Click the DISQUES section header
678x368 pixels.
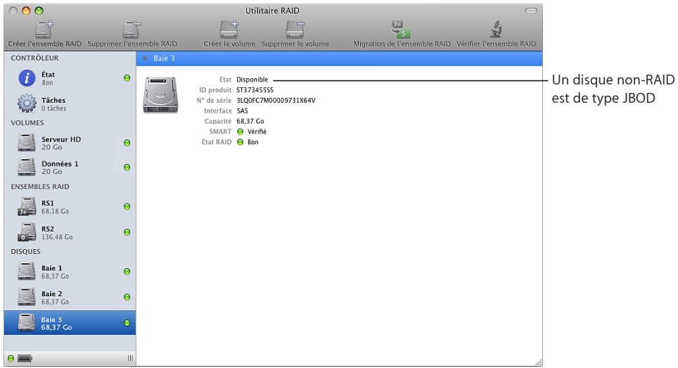pyautogui.click(x=25, y=252)
